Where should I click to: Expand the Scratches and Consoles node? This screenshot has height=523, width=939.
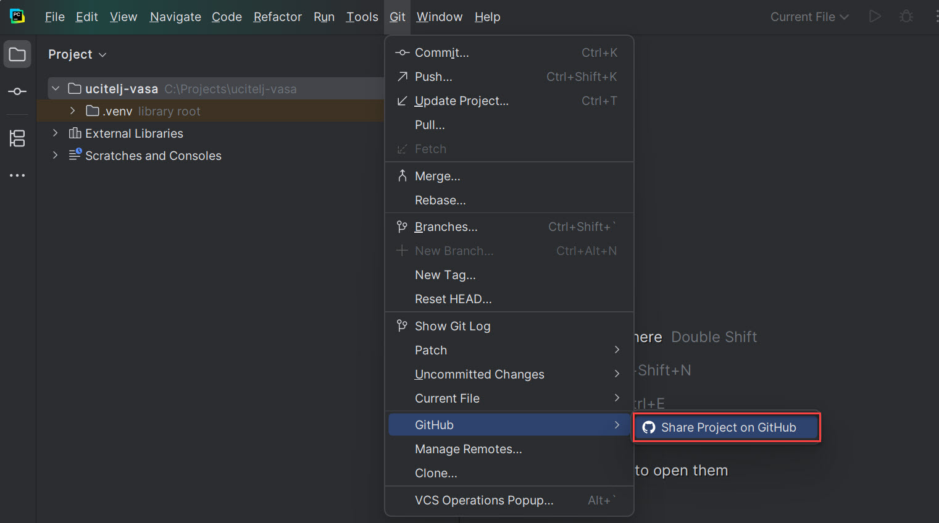click(55, 156)
